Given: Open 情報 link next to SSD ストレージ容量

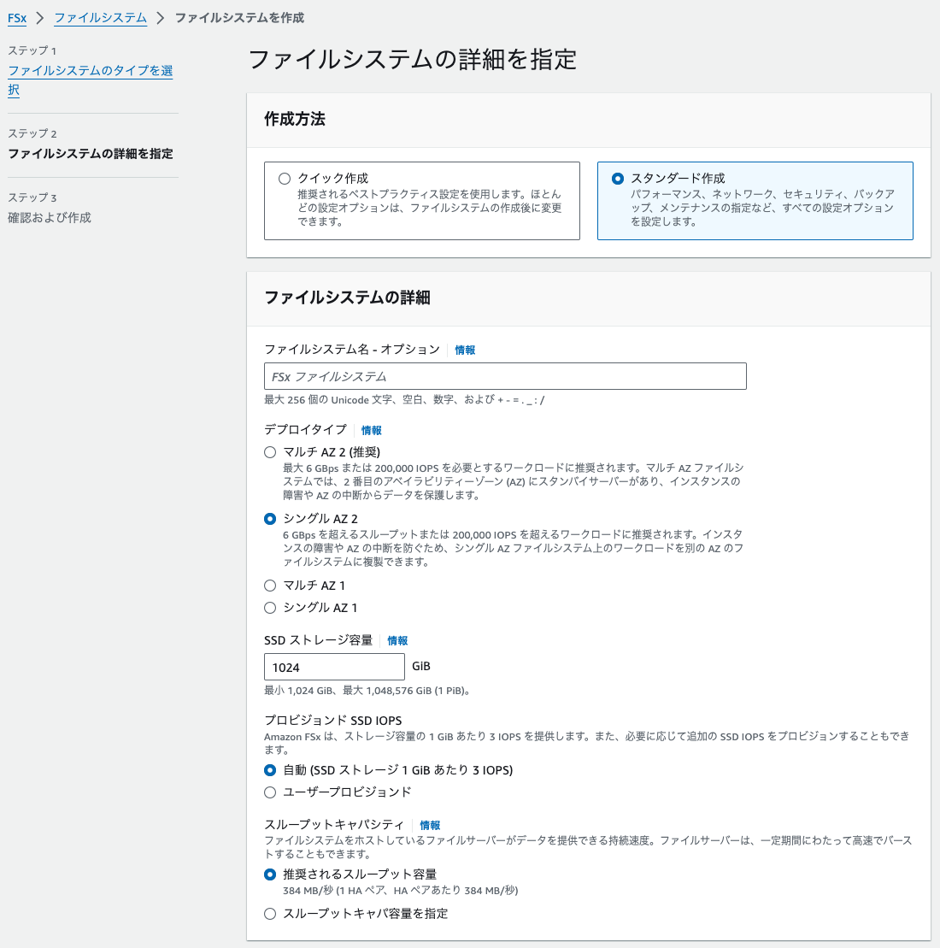Looking at the screenshot, I should point(397,640).
